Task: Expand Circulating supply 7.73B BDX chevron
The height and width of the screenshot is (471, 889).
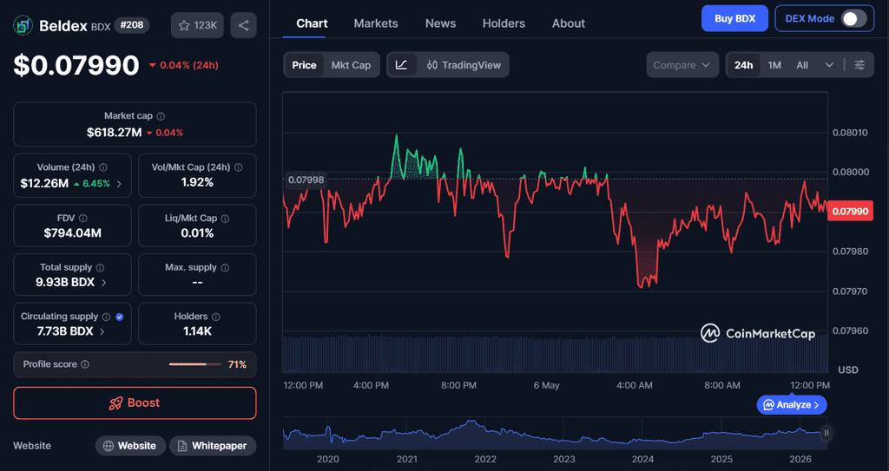Action: pyautogui.click(x=102, y=331)
